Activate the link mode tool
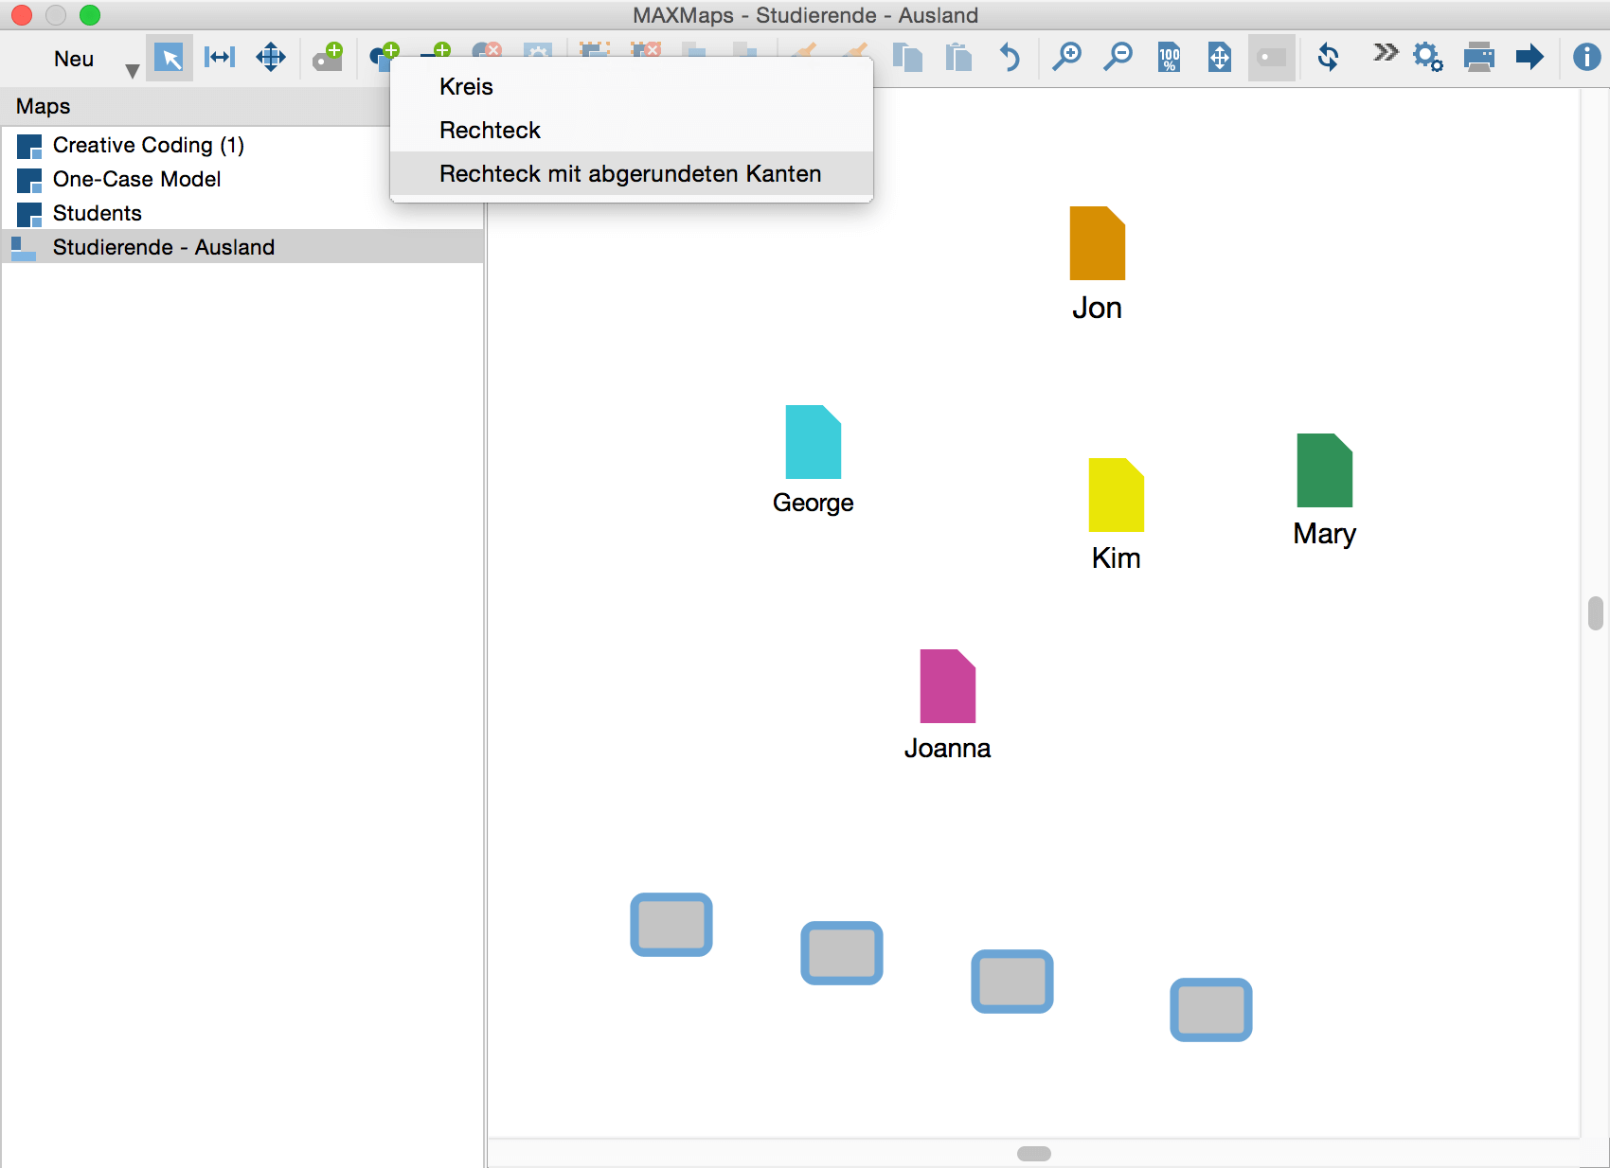The width and height of the screenshot is (1610, 1168). 220,57
